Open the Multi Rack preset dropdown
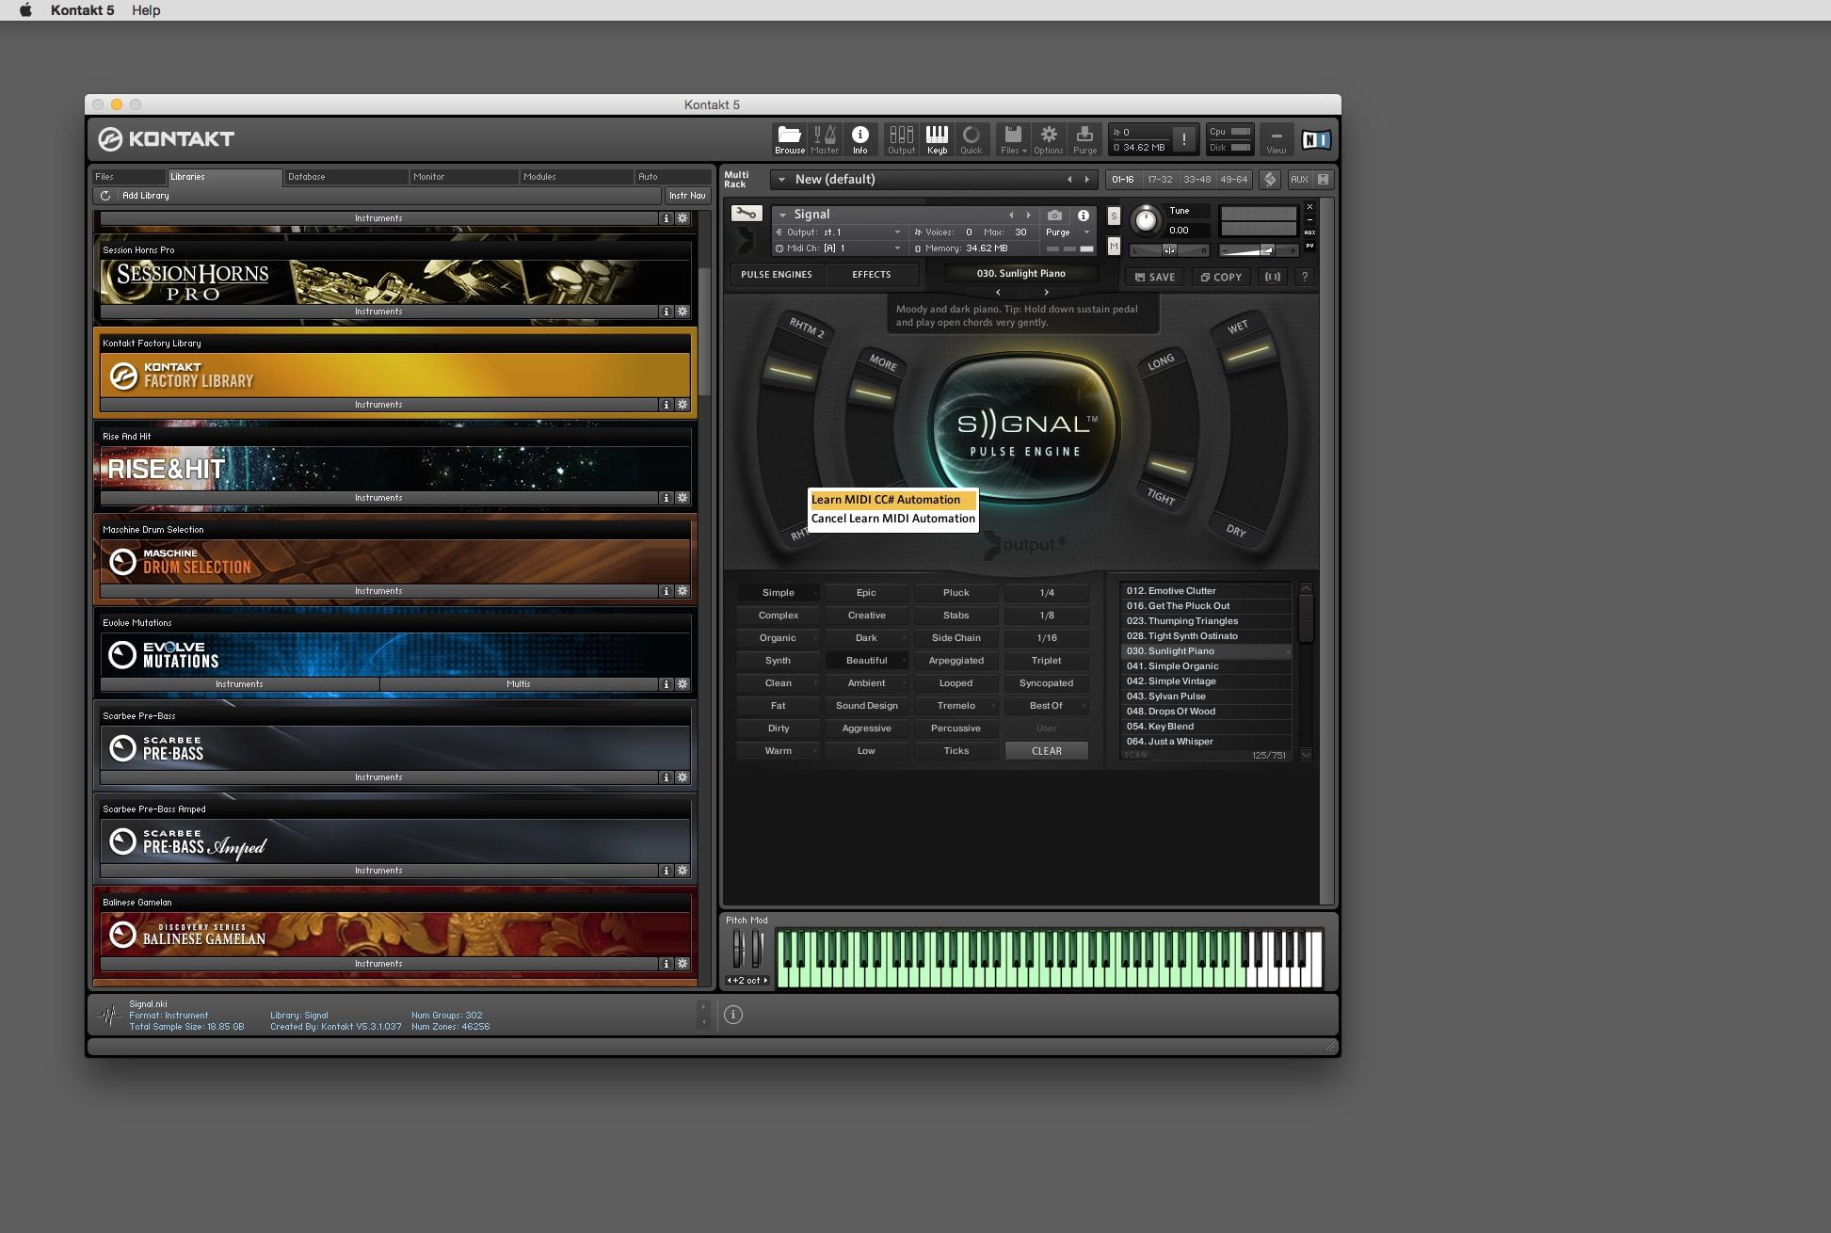The height and width of the screenshot is (1233, 1831). [x=781, y=180]
